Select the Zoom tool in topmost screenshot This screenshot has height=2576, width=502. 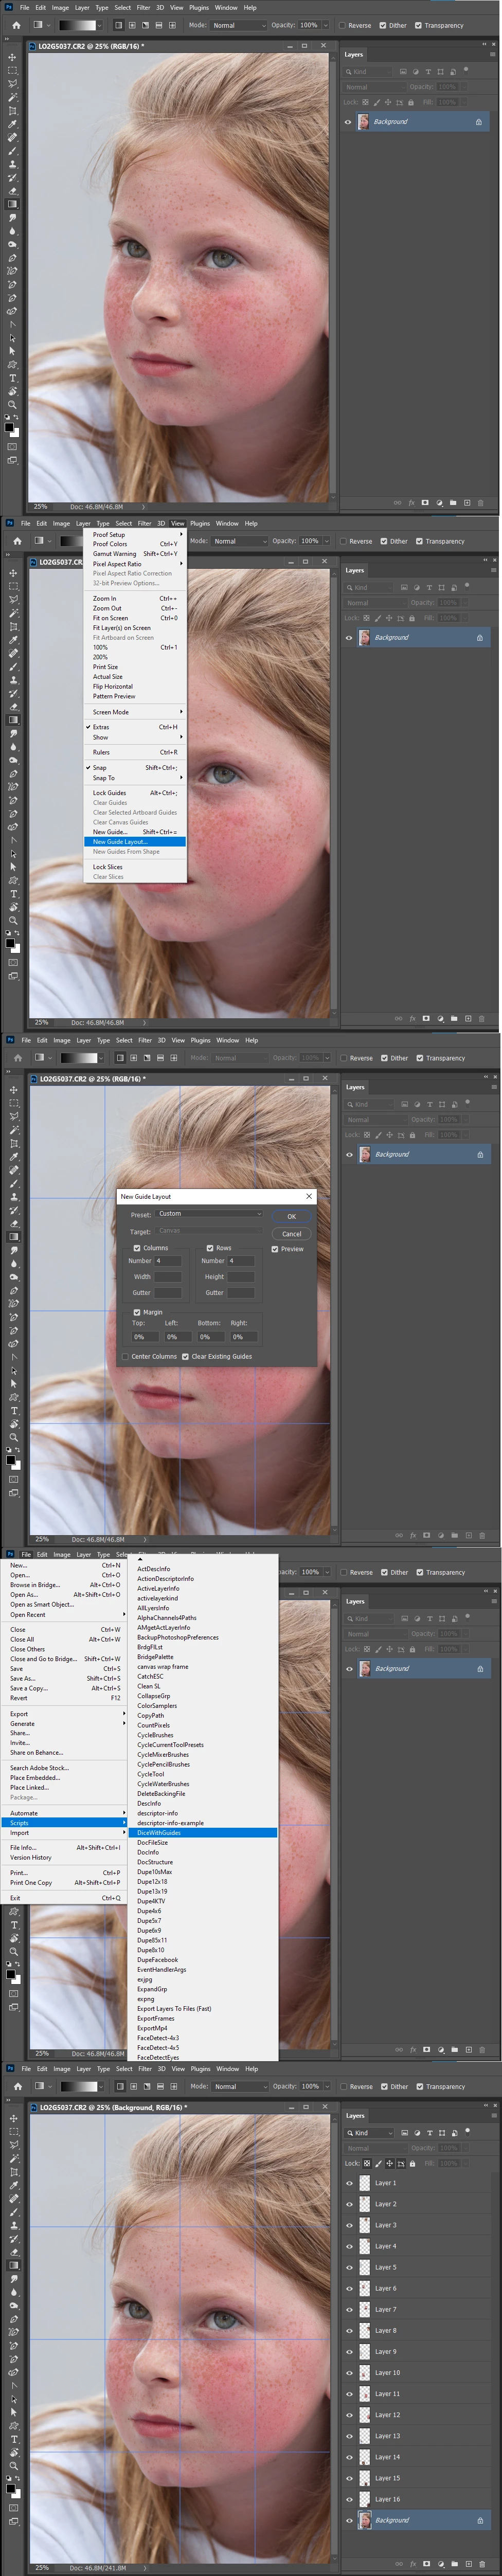pos(12,405)
